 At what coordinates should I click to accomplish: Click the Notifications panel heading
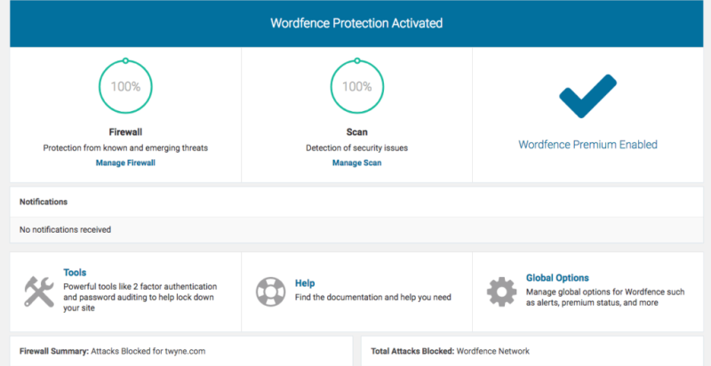[44, 202]
